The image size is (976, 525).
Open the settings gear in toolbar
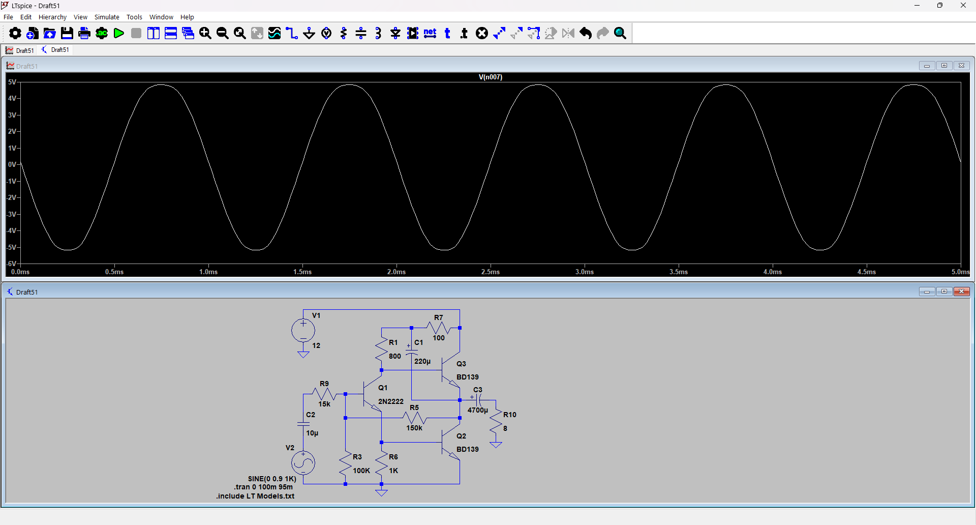15,34
